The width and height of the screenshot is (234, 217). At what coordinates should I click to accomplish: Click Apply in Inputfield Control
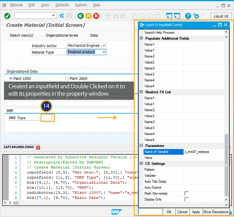tap(196, 212)
